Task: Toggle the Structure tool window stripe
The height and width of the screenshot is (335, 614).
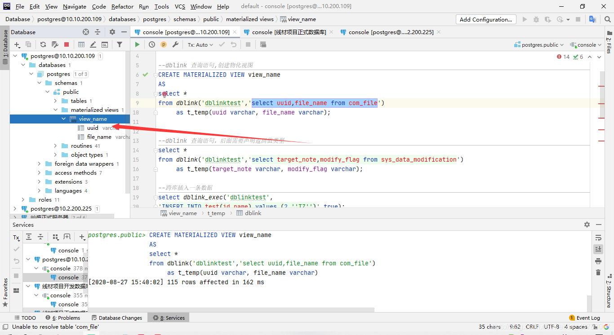Action: pos(609,291)
